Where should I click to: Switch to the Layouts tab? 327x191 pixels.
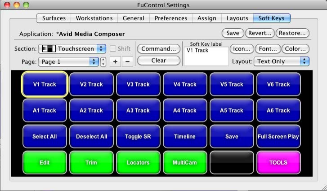(x=237, y=18)
